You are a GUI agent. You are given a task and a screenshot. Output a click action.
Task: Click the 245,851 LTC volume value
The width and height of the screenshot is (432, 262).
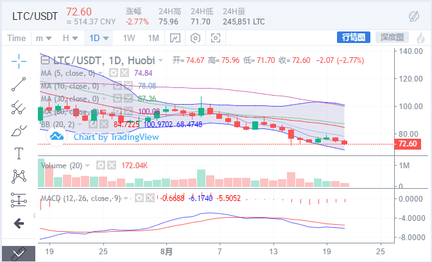click(243, 21)
